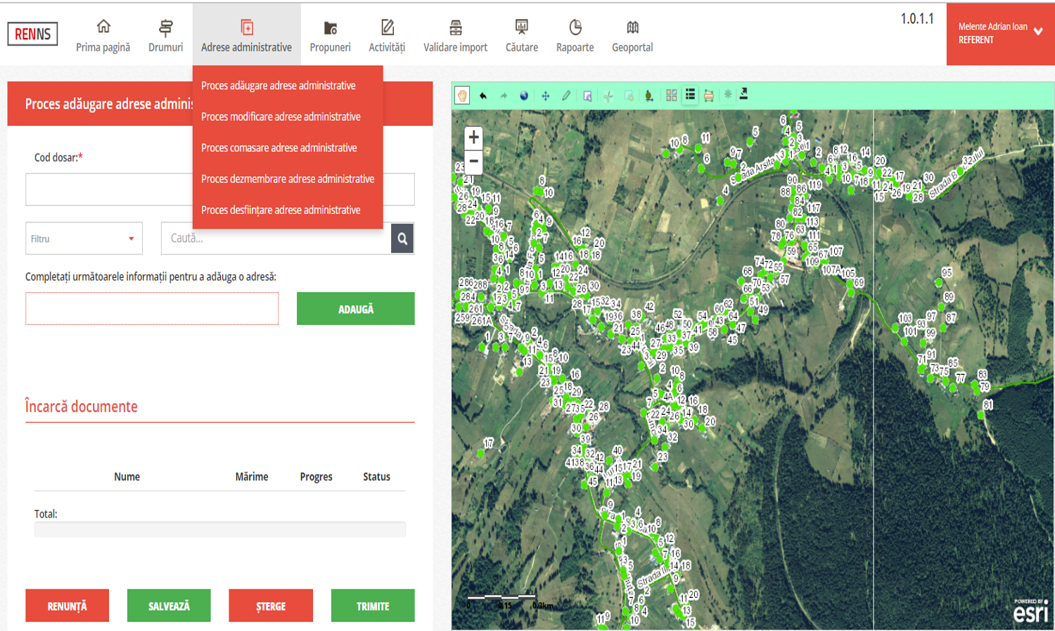This screenshot has width=1055, height=631.
Task: Click the TRIMITE button
Action: 373,606
